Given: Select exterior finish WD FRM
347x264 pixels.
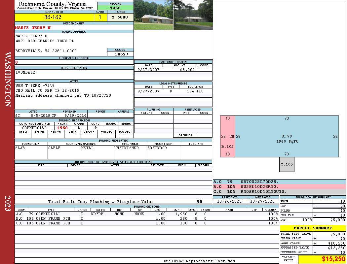Looking at the screenshot, I should (x=98, y=214).
